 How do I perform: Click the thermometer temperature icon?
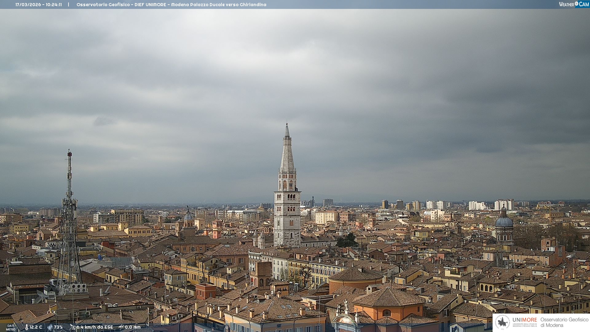[x=27, y=327]
